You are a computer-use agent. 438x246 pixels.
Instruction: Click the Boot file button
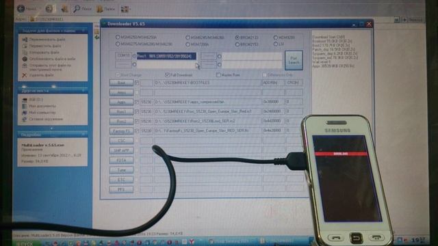click(121, 83)
